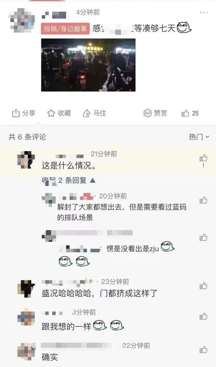Like the comment 这是什么情况。

(203, 158)
